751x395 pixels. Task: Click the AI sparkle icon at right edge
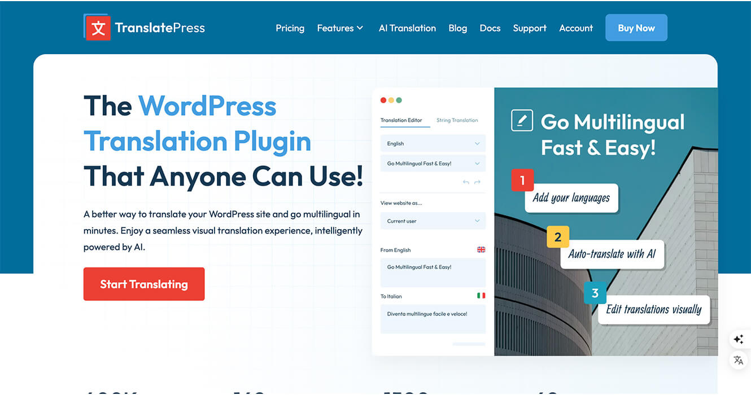pos(738,339)
